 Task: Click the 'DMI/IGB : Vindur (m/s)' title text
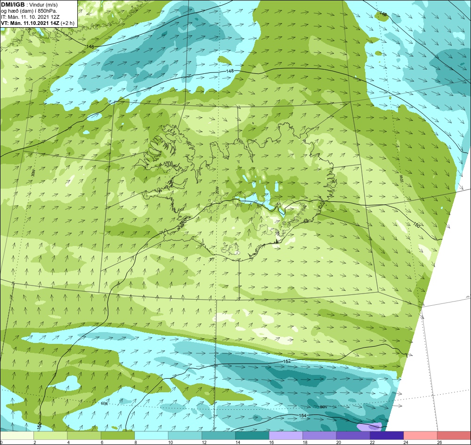(x=29, y=5)
